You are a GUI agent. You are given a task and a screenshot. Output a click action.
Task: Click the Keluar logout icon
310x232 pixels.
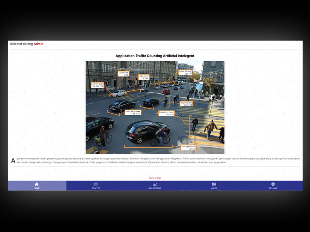pos(273,184)
